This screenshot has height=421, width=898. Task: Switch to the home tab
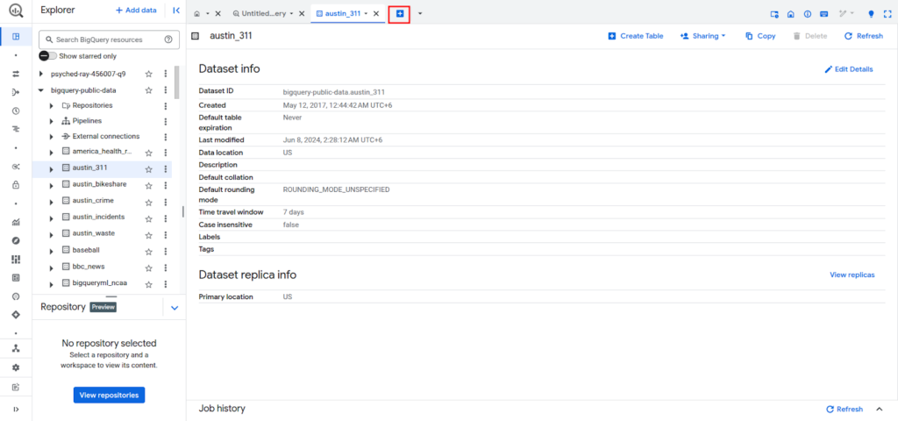tap(197, 13)
